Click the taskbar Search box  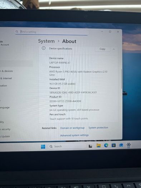(x=67, y=146)
